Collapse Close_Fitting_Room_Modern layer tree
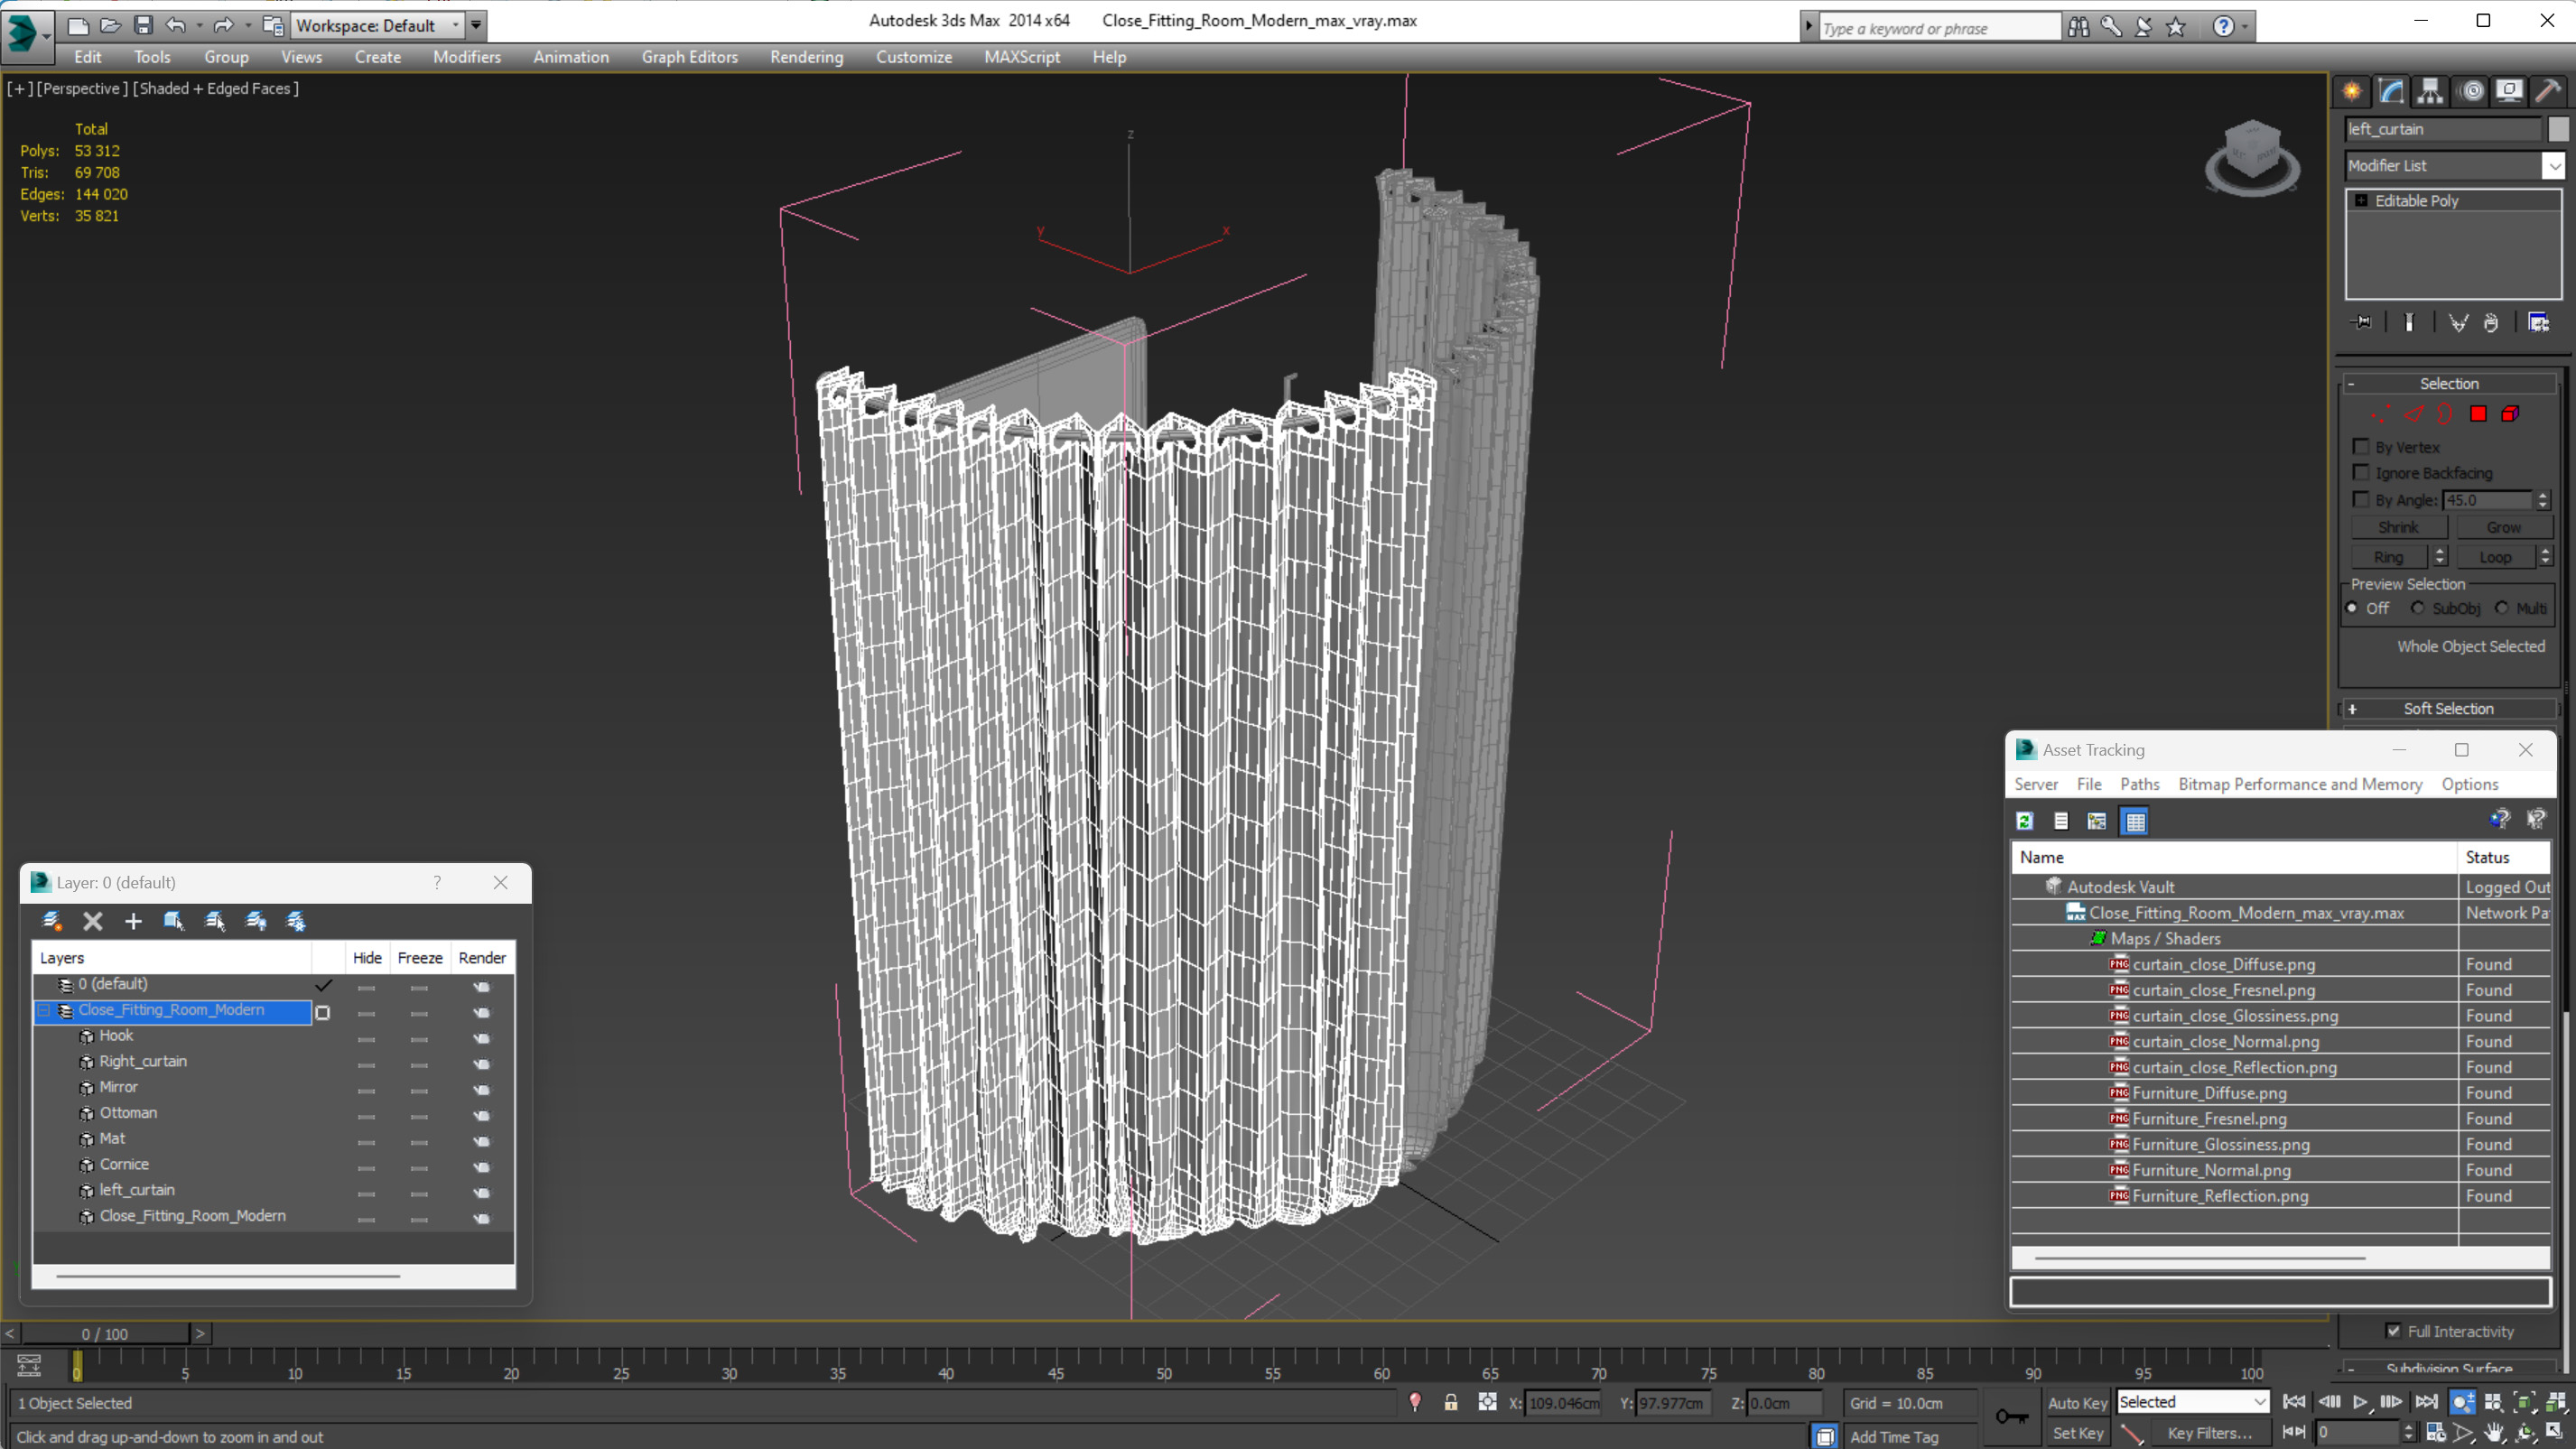The image size is (2576, 1449). click(x=44, y=1010)
